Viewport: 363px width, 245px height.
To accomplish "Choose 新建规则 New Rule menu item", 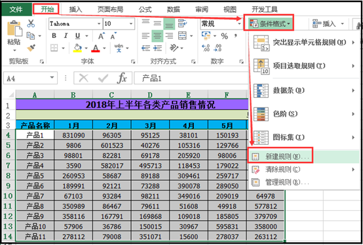I will [304, 157].
